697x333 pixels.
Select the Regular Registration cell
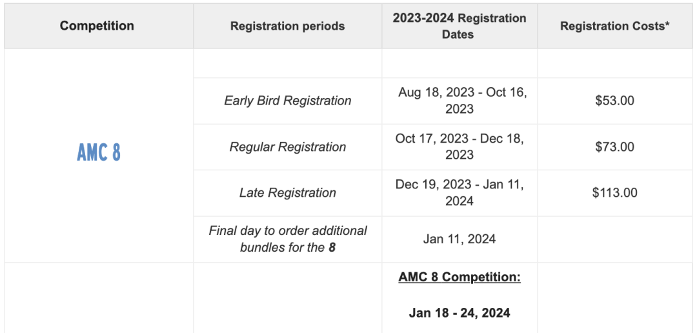(287, 146)
